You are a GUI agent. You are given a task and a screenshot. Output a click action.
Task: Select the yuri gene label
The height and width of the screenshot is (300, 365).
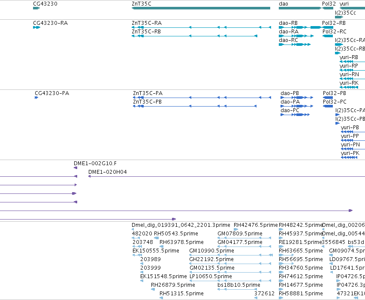tap(344, 4)
